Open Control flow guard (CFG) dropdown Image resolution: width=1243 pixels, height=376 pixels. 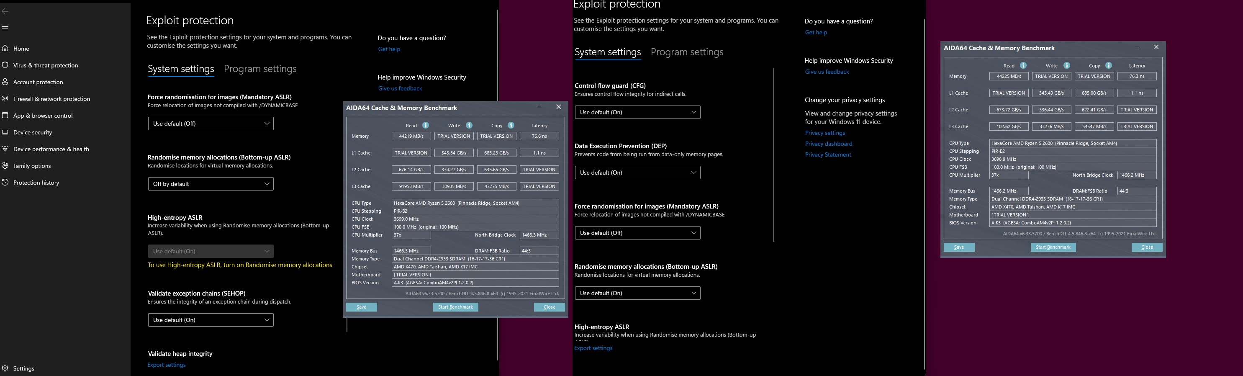(x=637, y=112)
